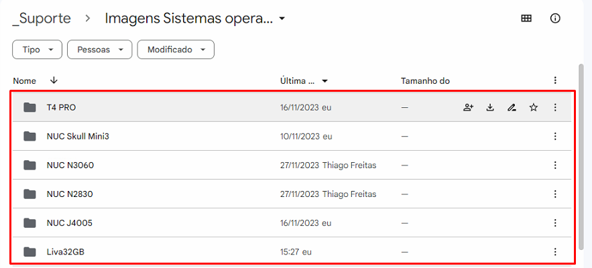Open more actions for NUC J4005
This screenshot has width=592, height=268.
pos(555,223)
